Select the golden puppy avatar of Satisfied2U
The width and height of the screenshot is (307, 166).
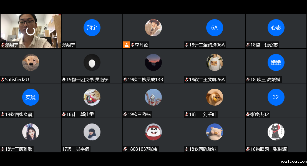click(31, 62)
